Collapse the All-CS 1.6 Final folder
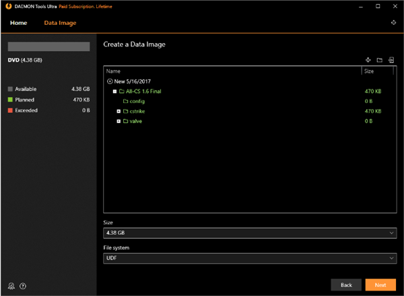 [x=114, y=91]
